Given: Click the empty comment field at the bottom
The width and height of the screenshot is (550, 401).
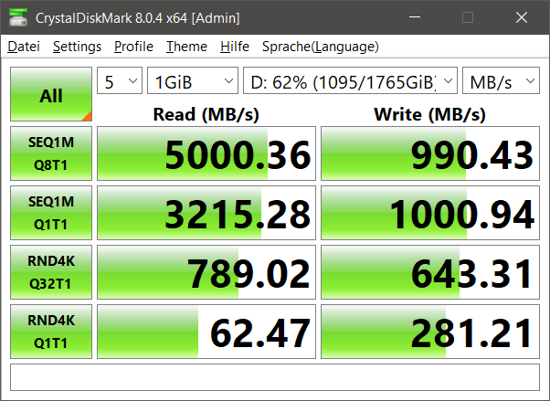Looking at the screenshot, I should 275,377.
